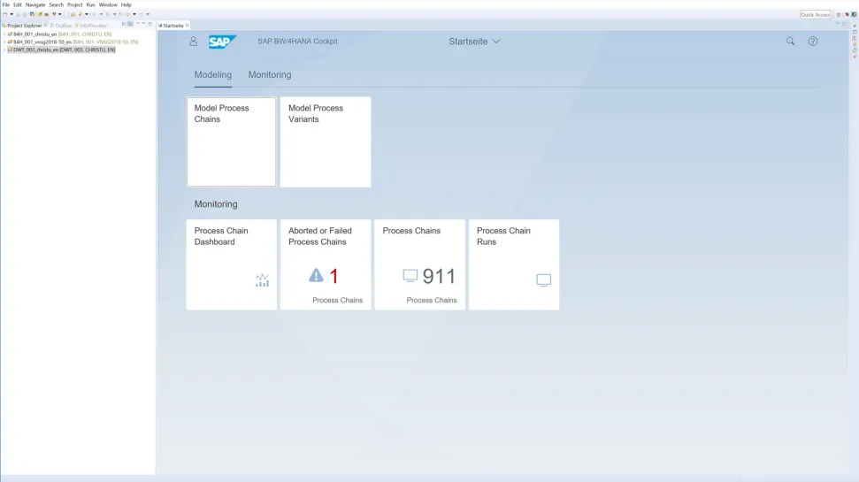Open the search magnifier in cockpit header
The width and height of the screenshot is (859, 482).
(x=790, y=42)
